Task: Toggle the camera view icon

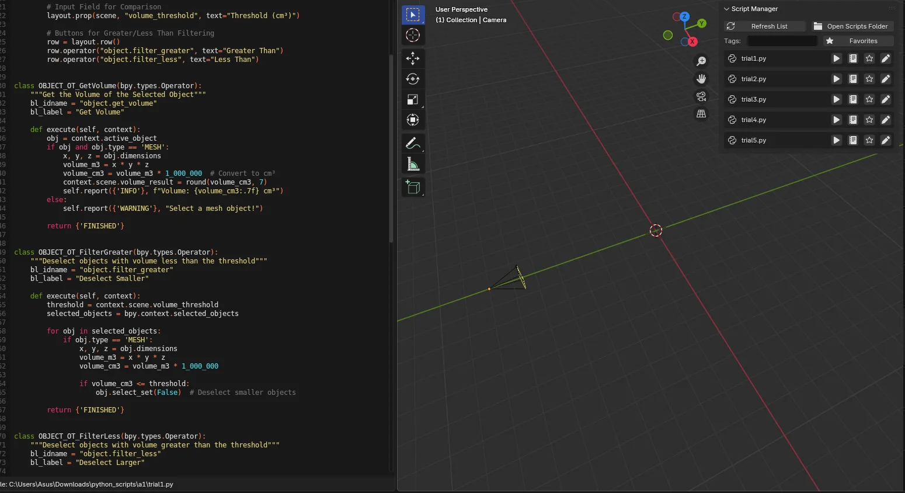Action: [701, 96]
